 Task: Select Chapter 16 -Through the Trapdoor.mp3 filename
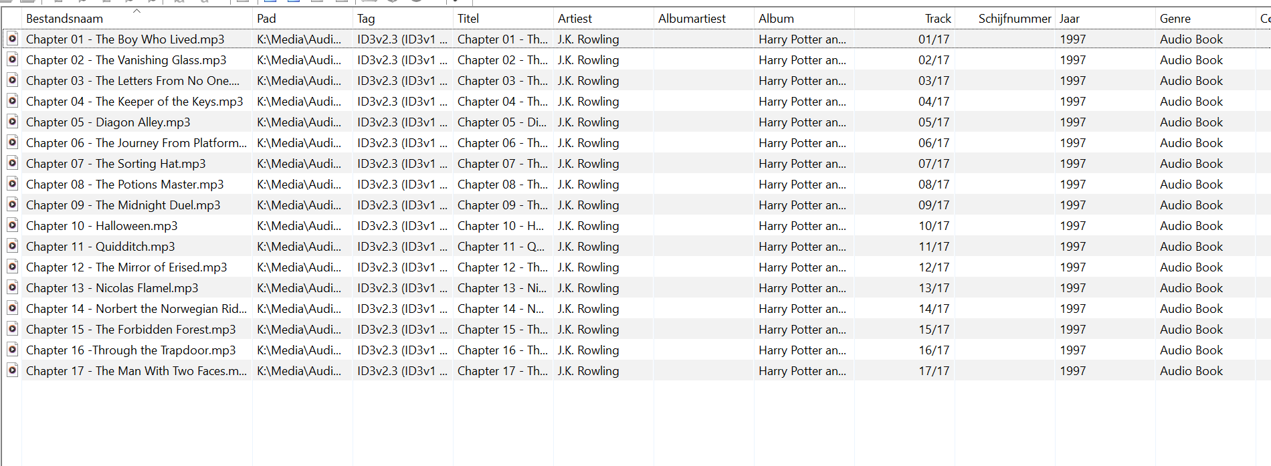click(x=130, y=350)
